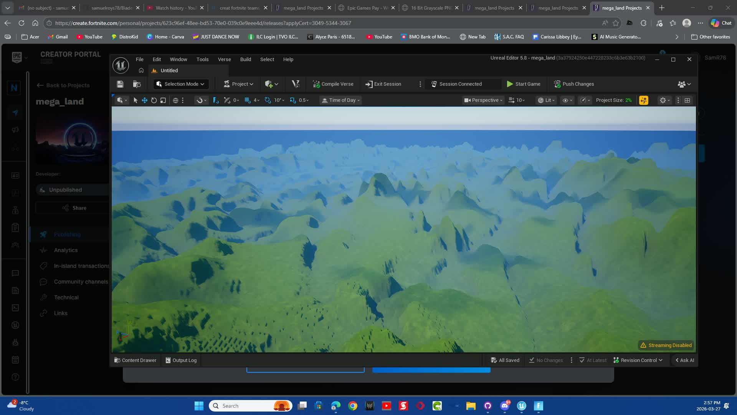Viewport: 737px width, 415px height.
Task: Click the home icon beside the Untitled tab
Action: [141, 71]
